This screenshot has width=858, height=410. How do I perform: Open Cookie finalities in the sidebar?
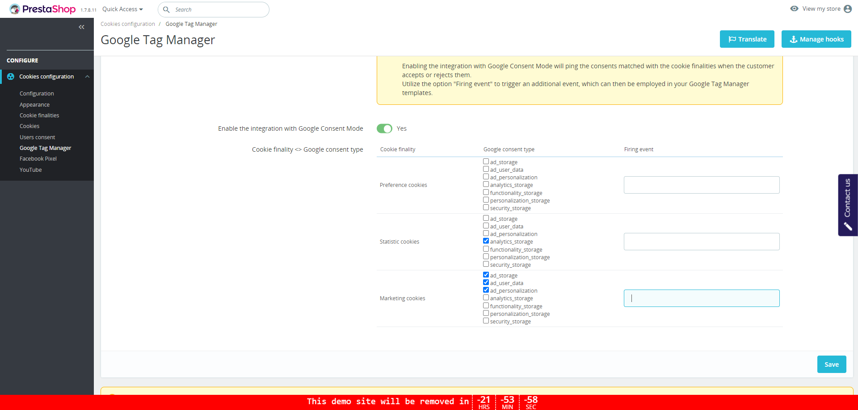[39, 116]
